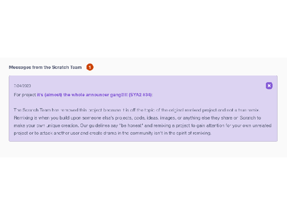287x215 pixels.
Task: Click line starting "Remixing is when you build"
Action: coord(138,118)
